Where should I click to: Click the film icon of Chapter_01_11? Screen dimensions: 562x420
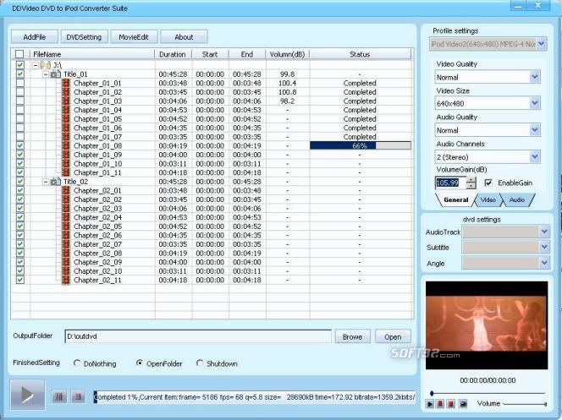(66, 172)
